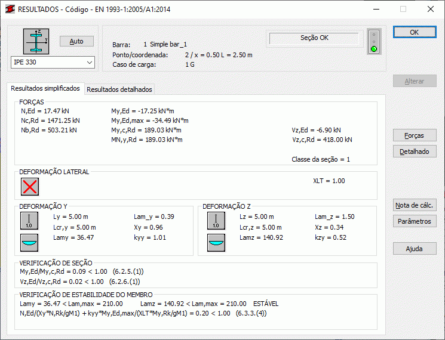
Task: Click the Nc,Rd = 1471.25 kN value
Action: point(50,120)
